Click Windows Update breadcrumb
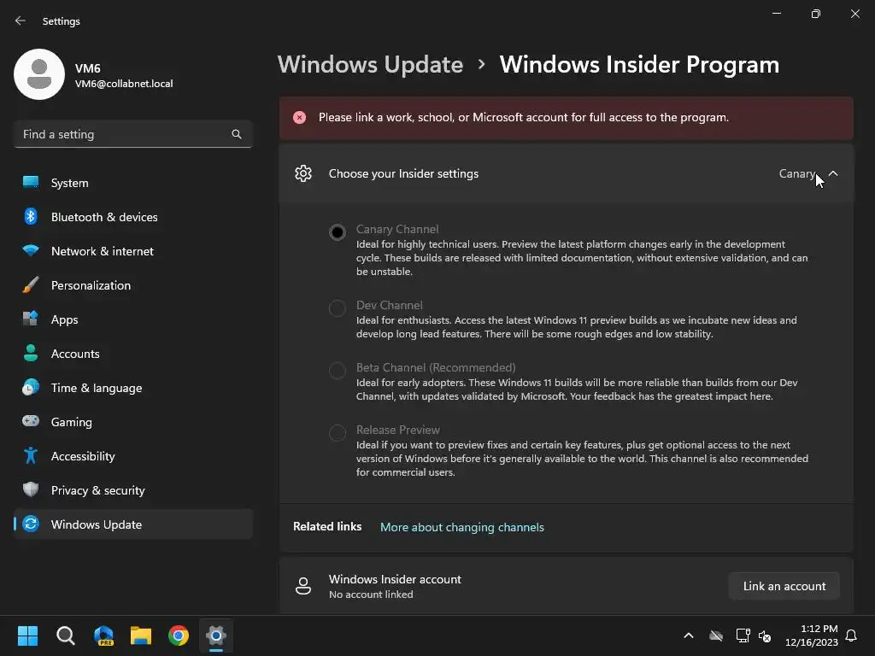Screen dimensions: 875x656 (371, 65)
